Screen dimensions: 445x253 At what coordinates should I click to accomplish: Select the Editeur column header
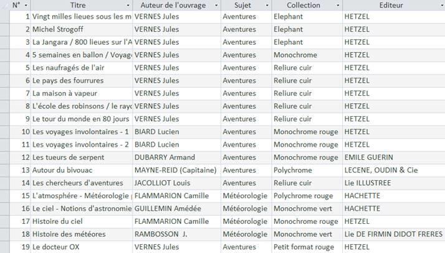tap(394, 5)
